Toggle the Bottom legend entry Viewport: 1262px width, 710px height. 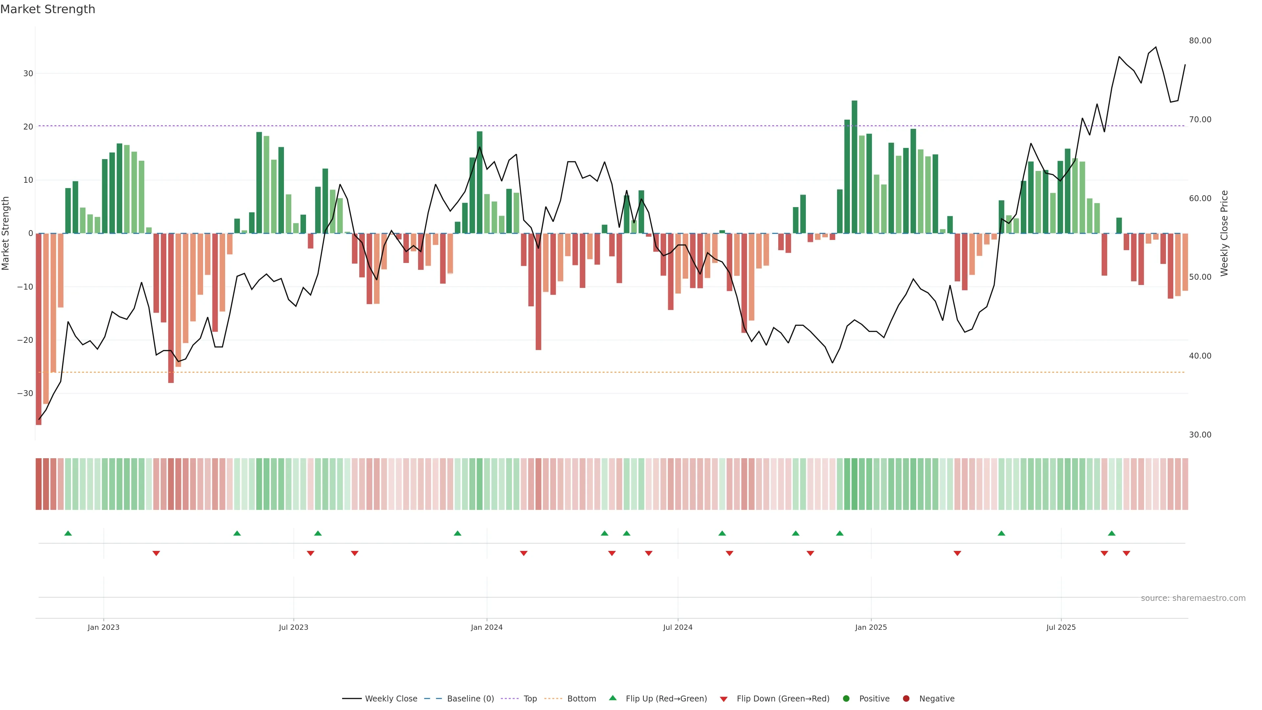pos(581,698)
